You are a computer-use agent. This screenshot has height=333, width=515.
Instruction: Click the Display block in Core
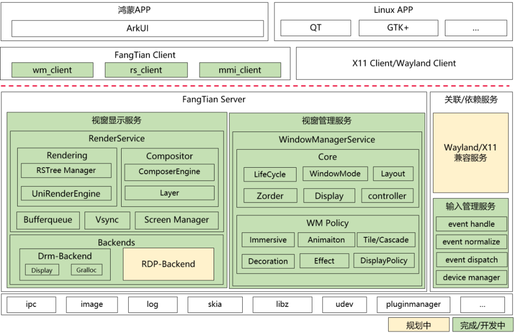[329, 196]
